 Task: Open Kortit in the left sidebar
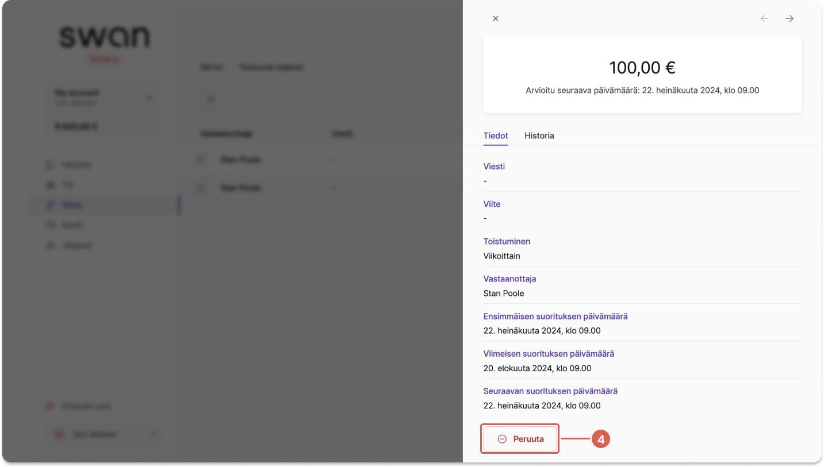coord(105,225)
